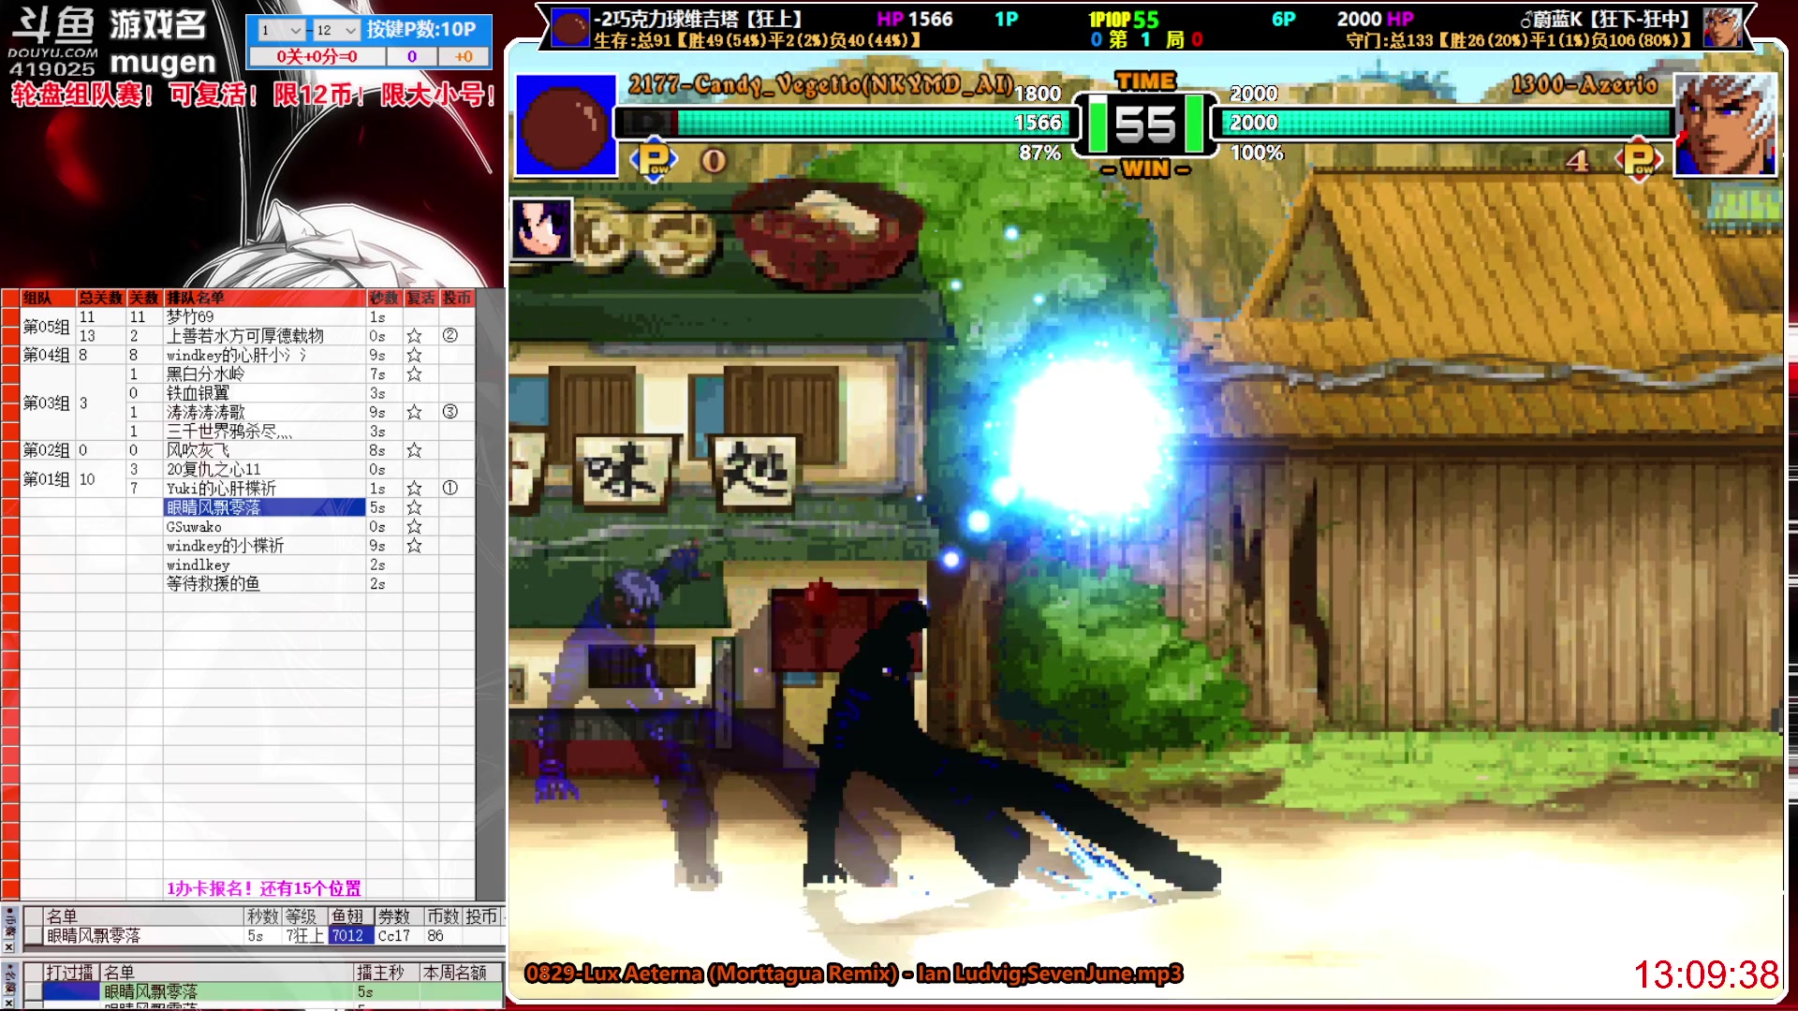The image size is (1798, 1011).
Task: Click the 复活 column header
Action: point(420,298)
